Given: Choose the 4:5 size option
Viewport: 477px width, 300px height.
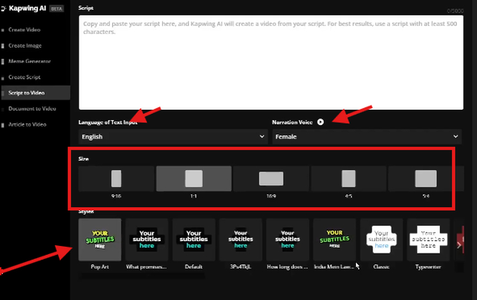Looking at the screenshot, I should tap(349, 178).
